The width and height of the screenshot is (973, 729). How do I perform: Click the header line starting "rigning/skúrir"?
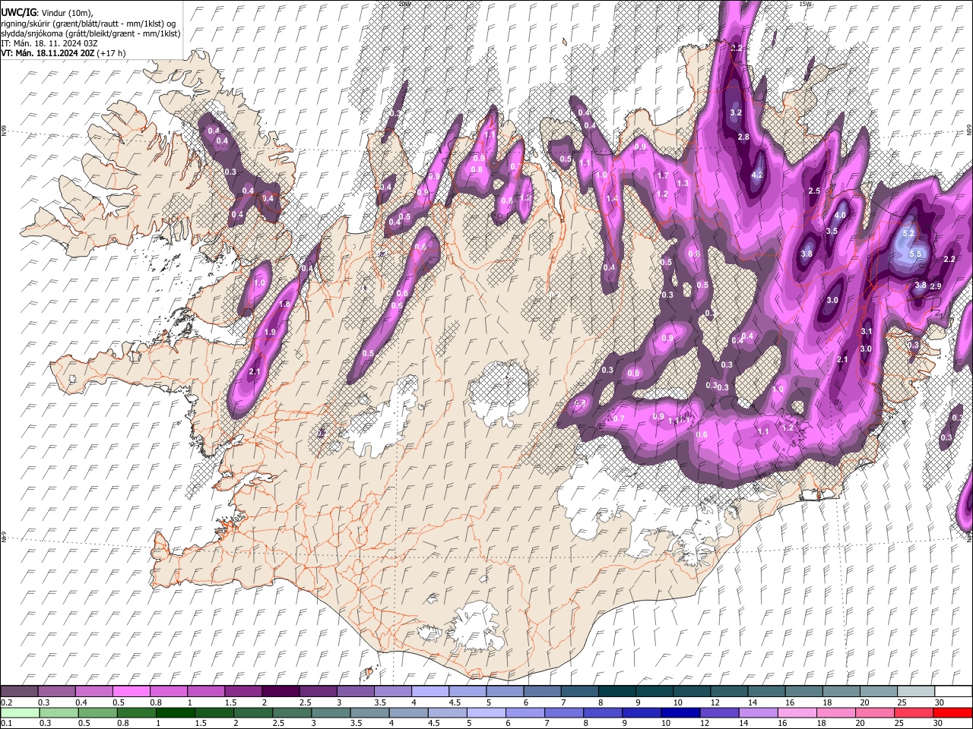(88, 24)
